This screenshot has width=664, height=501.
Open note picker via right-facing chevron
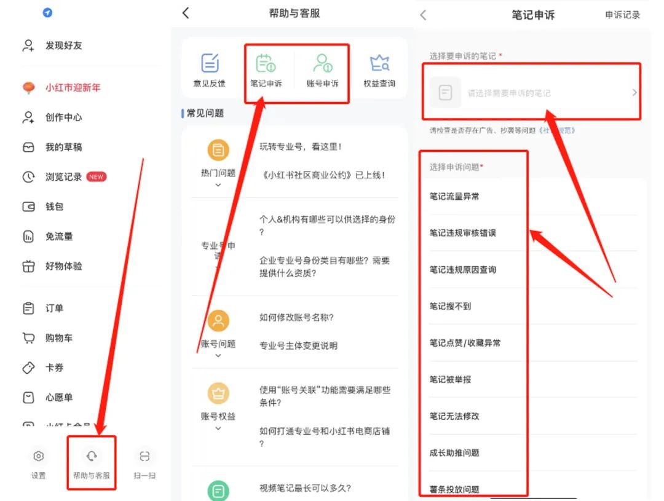pos(634,92)
